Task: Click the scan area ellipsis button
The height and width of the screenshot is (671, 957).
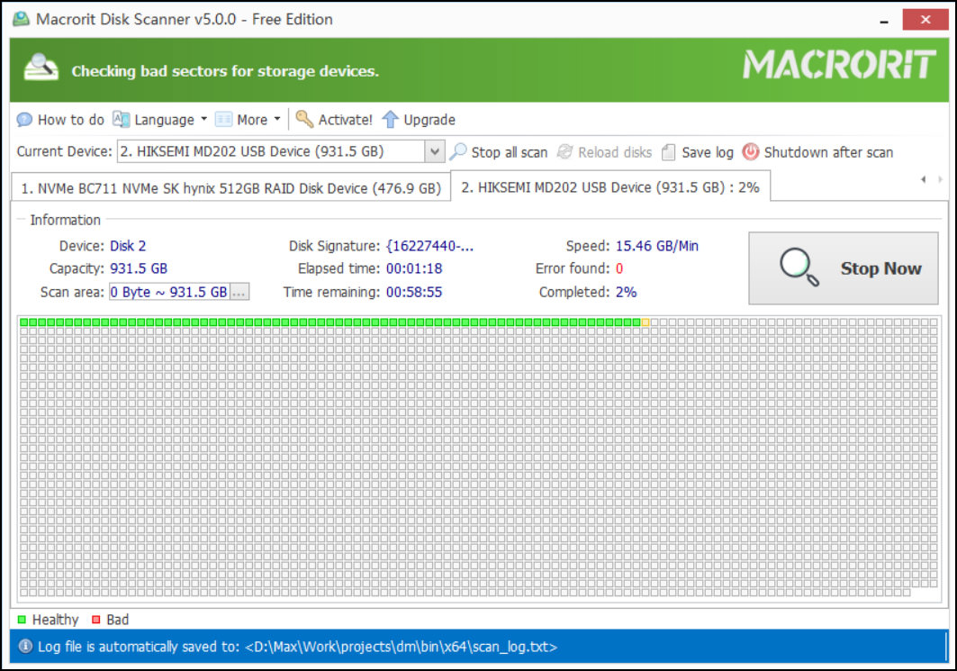Action: tap(239, 292)
